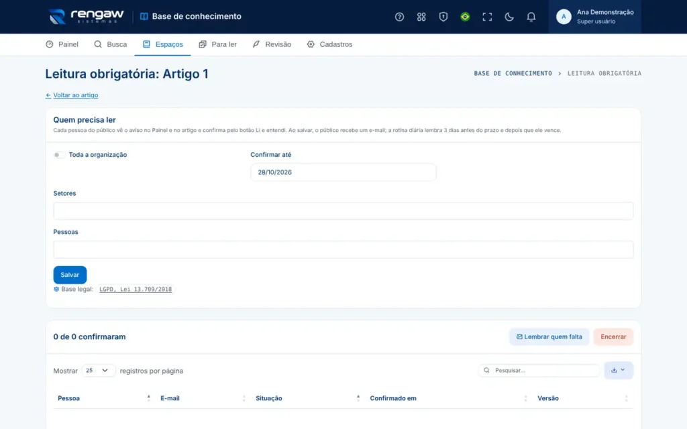Sort table by Confirmado em column

(448, 398)
